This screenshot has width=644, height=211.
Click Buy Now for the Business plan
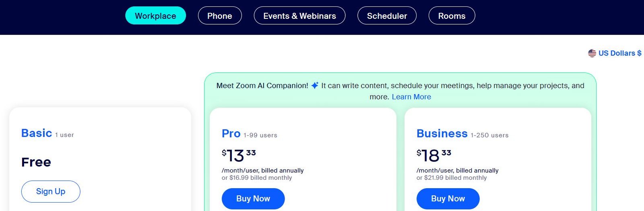click(448, 199)
